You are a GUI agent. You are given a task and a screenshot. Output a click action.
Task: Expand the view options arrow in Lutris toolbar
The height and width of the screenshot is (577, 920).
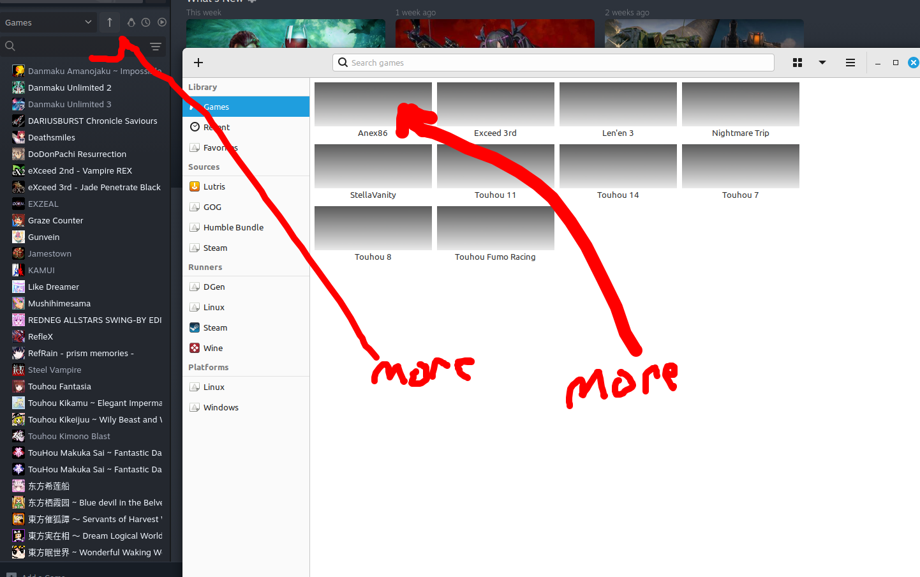point(822,63)
